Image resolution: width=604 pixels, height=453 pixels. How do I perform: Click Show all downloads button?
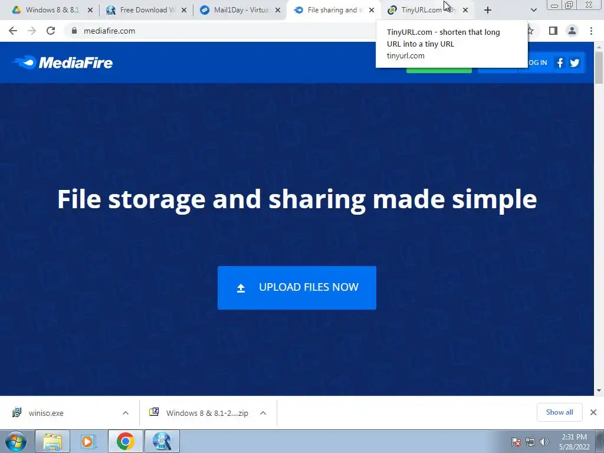tap(559, 412)
